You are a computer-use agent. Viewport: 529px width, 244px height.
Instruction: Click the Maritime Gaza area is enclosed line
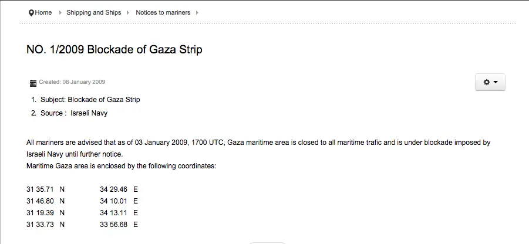(x=122, y=166)
